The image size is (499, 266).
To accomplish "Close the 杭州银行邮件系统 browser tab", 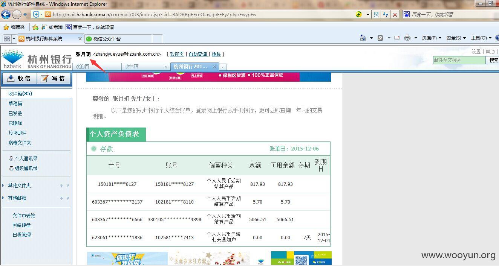I will click(80, 39).
